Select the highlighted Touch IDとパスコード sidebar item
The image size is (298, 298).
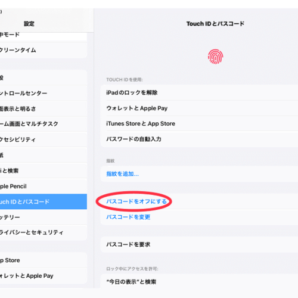click(x=44, y=201)
